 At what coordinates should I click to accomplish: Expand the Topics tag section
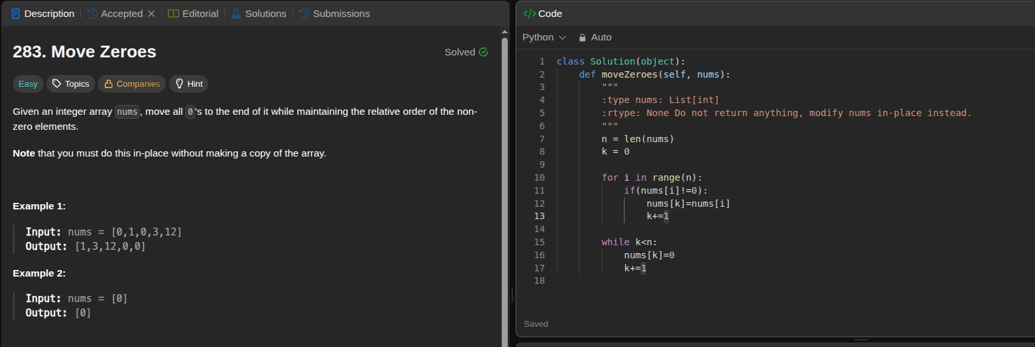click(x=70, y=83)
